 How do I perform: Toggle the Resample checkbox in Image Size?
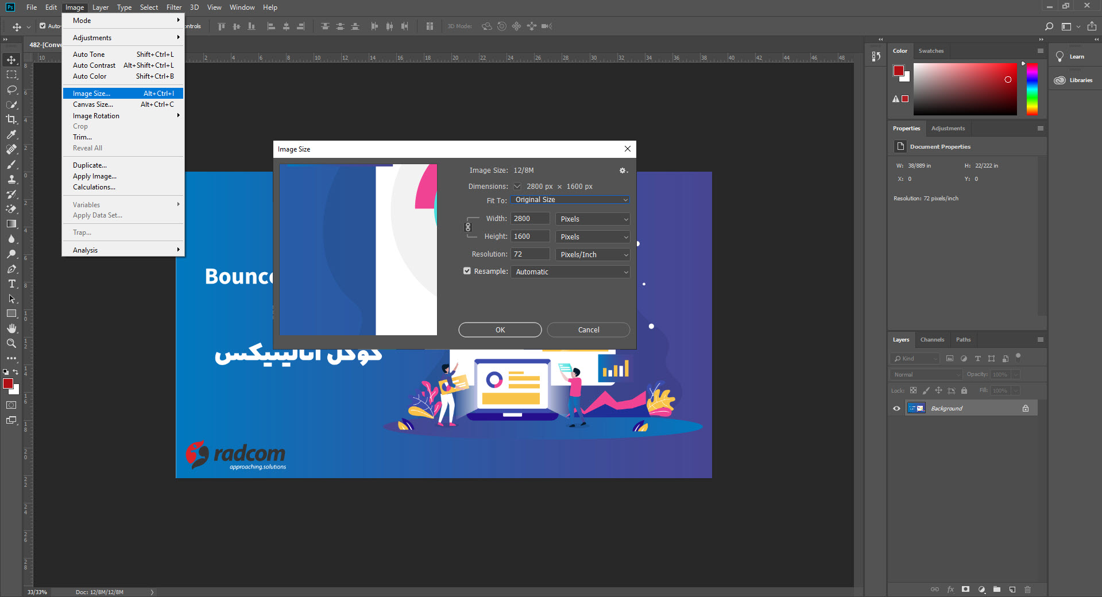(467, 271)
